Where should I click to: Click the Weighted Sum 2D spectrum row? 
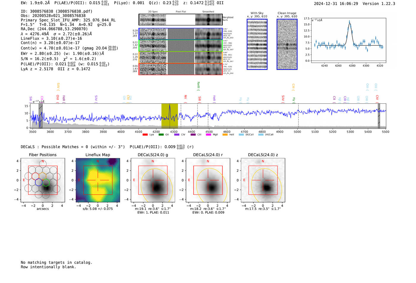180,20
